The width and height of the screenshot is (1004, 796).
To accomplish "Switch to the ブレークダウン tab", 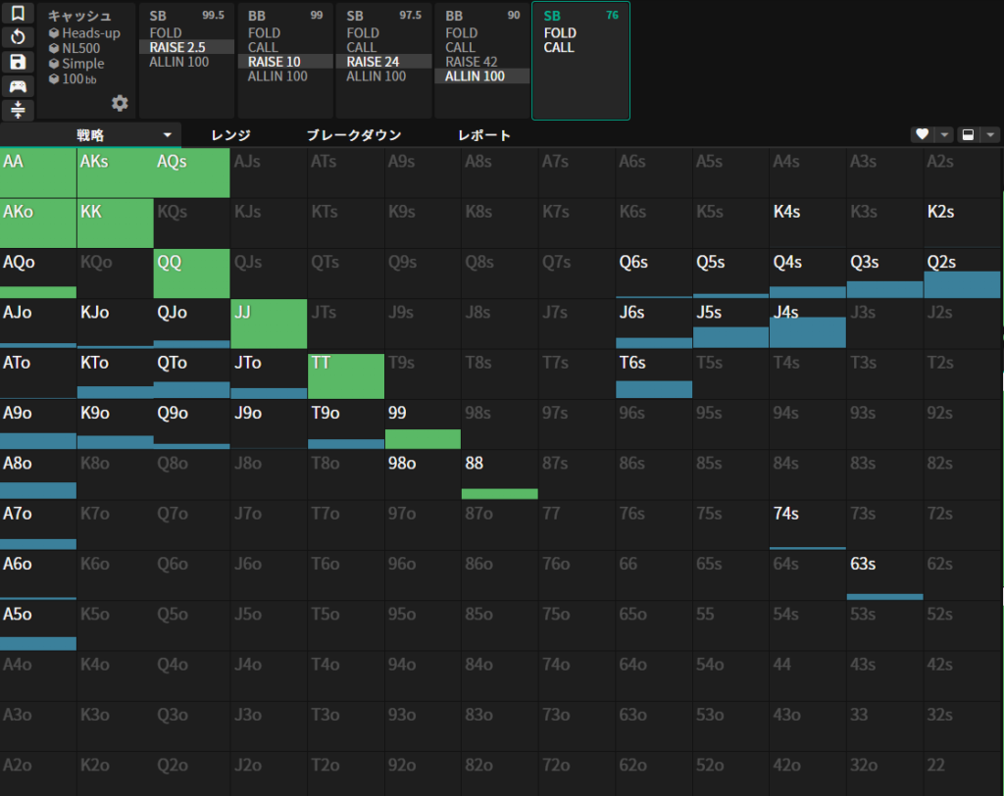I will (x=353, y=135).
